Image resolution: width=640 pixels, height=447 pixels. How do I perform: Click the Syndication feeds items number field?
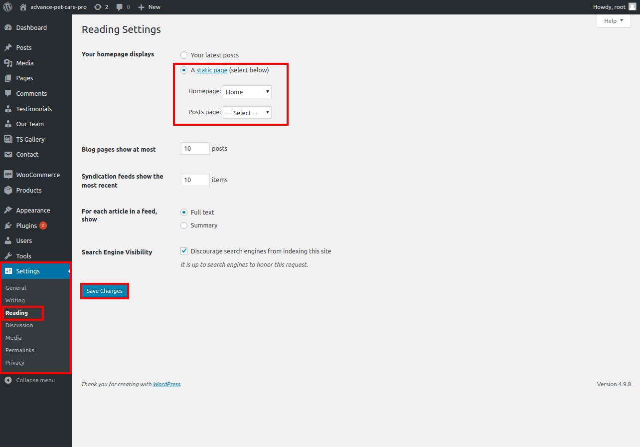(x=195, y=180)
